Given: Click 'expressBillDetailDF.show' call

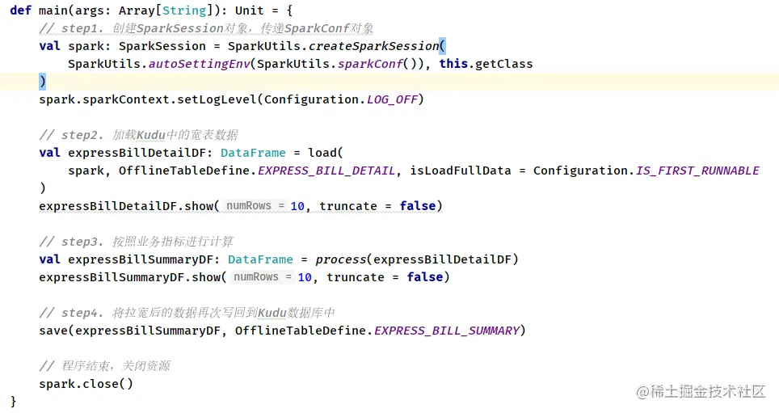Looking at the screenshot, I should click(126, 206).
